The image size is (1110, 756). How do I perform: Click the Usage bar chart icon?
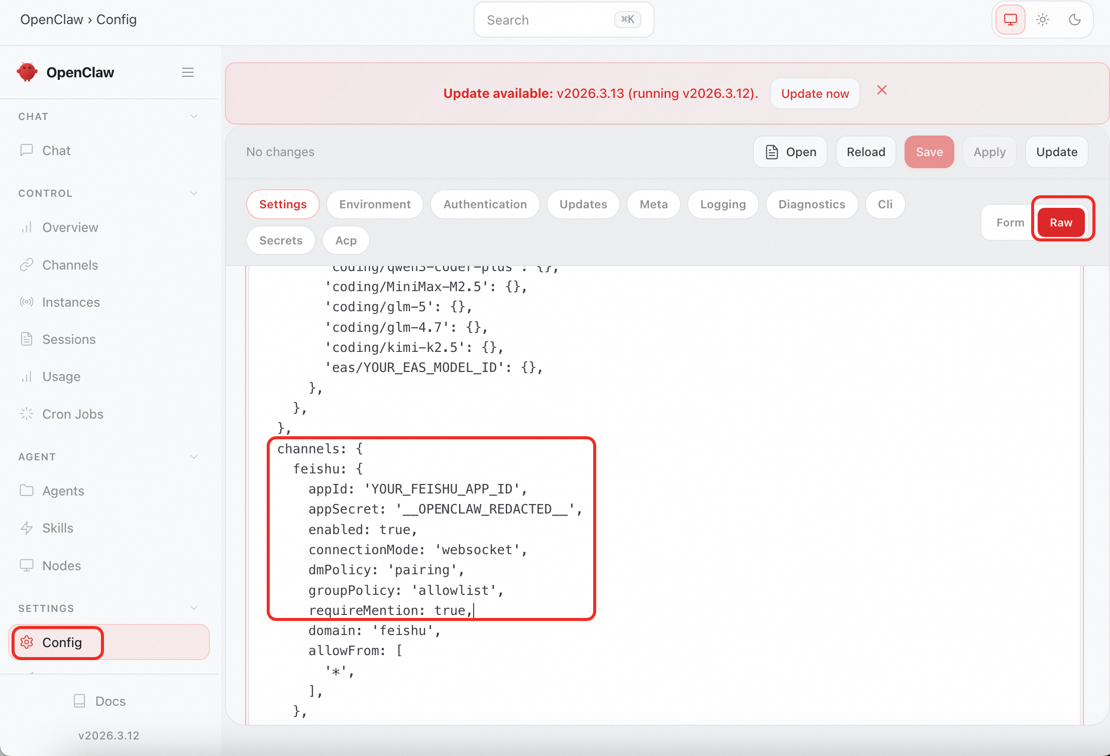pyautogui.click(x=27, y=376)
